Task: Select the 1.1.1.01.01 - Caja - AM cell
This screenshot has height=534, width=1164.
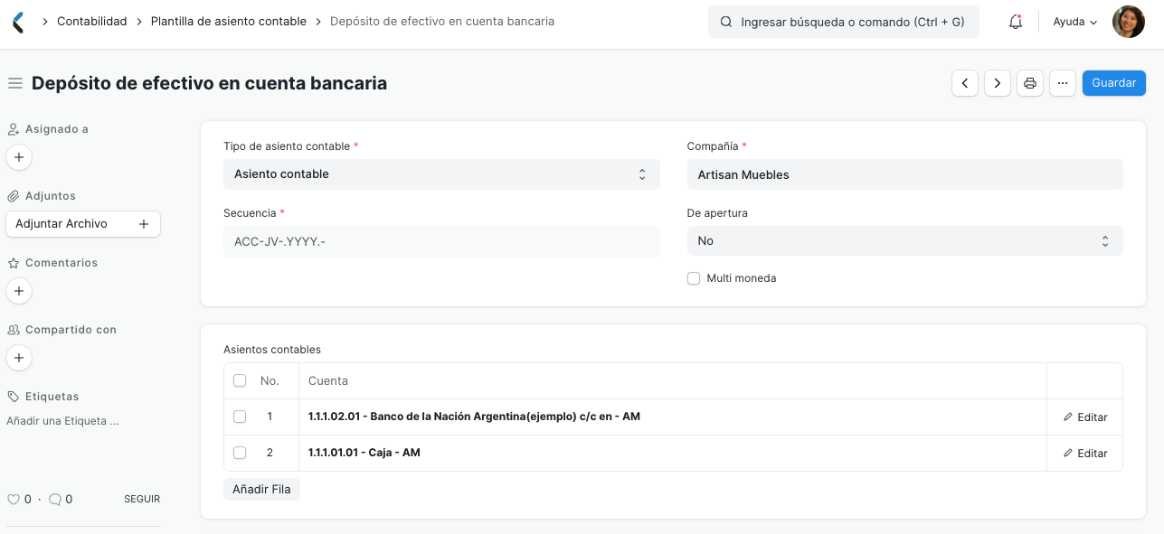Action: [672, 453]
